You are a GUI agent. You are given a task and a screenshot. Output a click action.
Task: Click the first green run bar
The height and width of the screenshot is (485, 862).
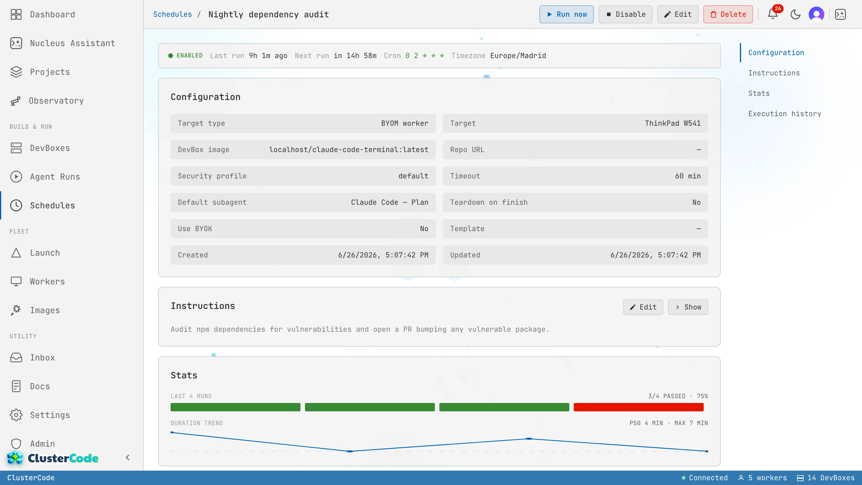pyautogui.click(x=236, y=407)
